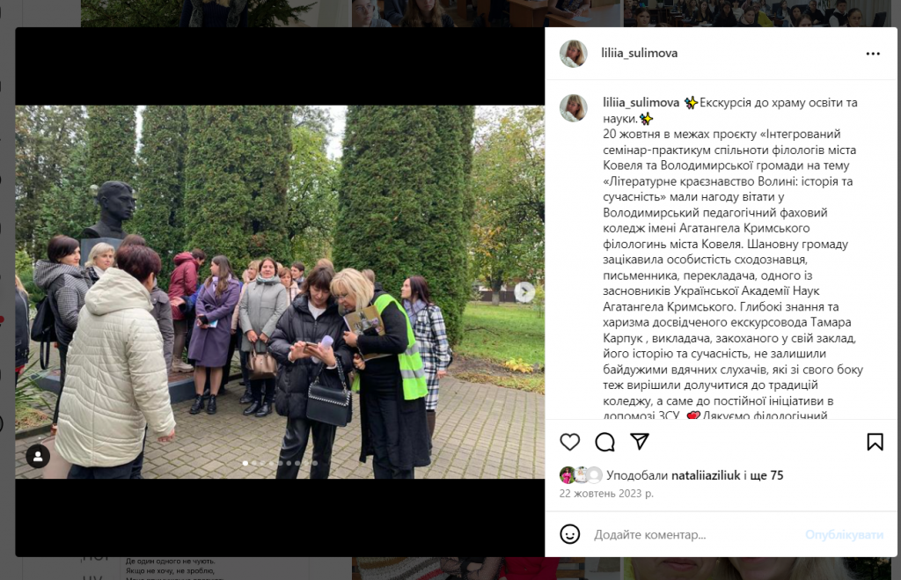Click the comment input field
Viewport: 901px width, 580px height.
(x=695, y=534)
